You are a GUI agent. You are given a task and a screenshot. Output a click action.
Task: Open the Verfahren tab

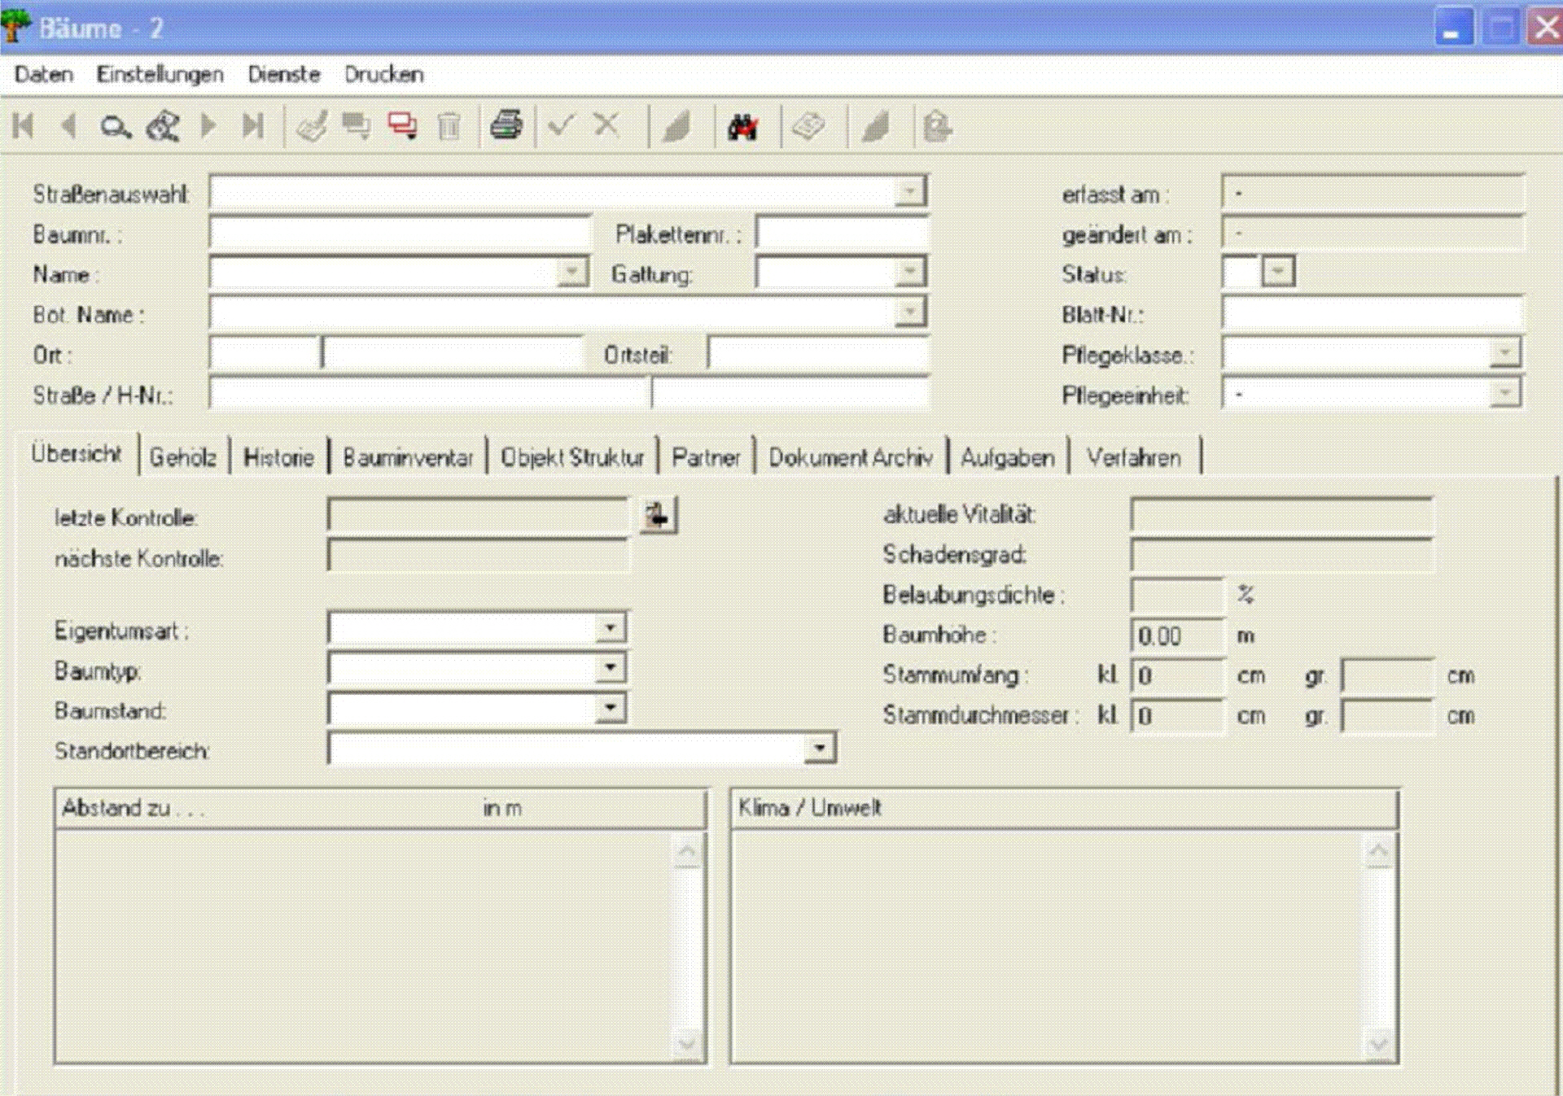[1134, 457]
